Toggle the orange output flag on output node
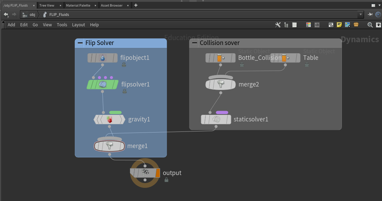 point(158,173)
